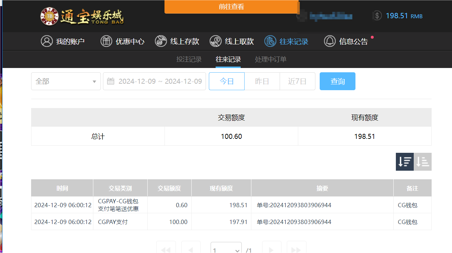Screen dimensions: 452x253
Task: Open 我的账户 via its profile icon
Action: [47, 41]
